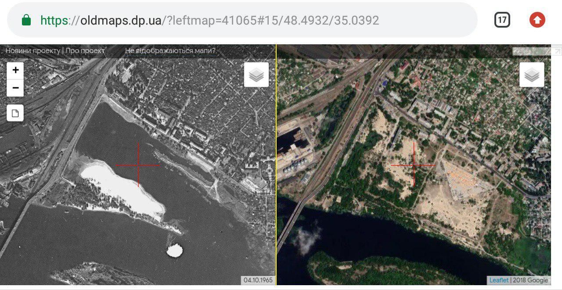The height and width of the screenshot is (290, 562).
Task: Open the Leaflet attribution link
Action: click(499, 280)
